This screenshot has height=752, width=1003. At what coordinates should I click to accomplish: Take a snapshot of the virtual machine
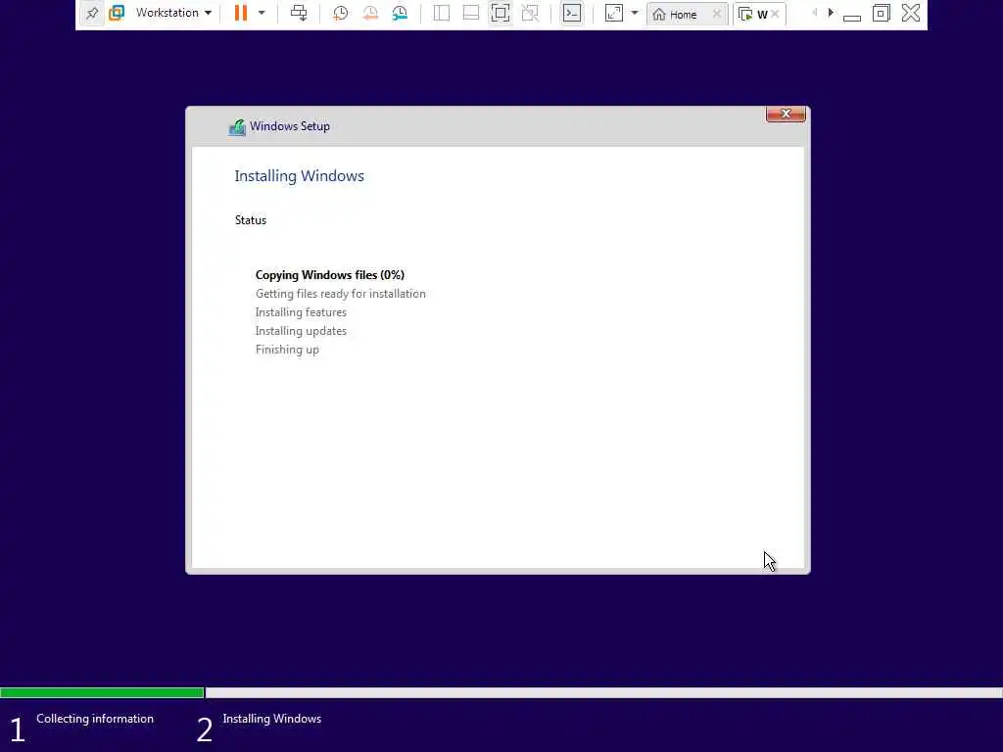[x=340, y=13]
